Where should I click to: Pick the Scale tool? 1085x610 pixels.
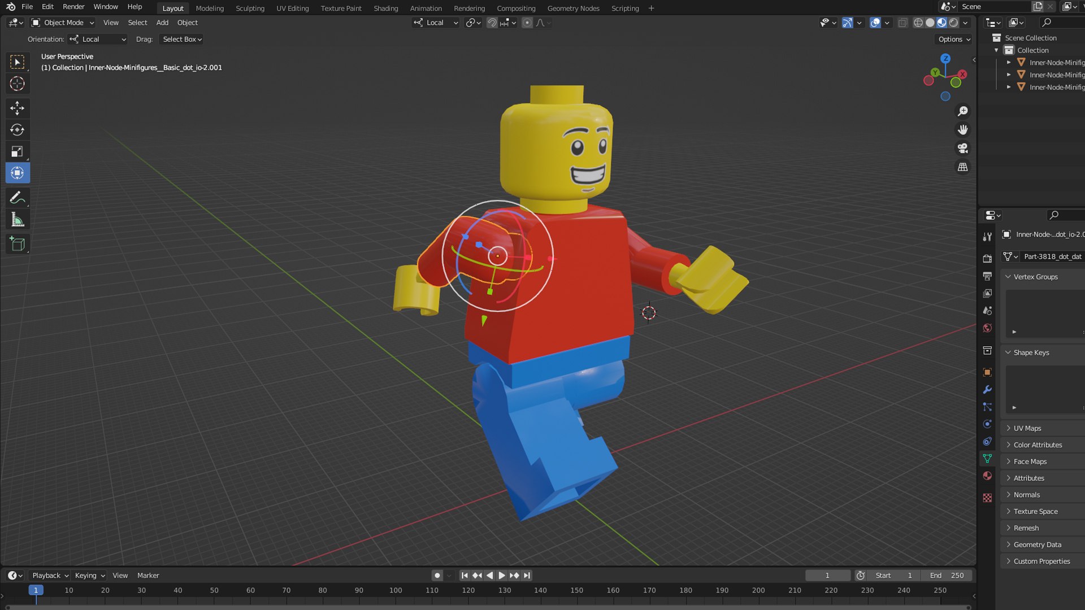click(18, 151)
